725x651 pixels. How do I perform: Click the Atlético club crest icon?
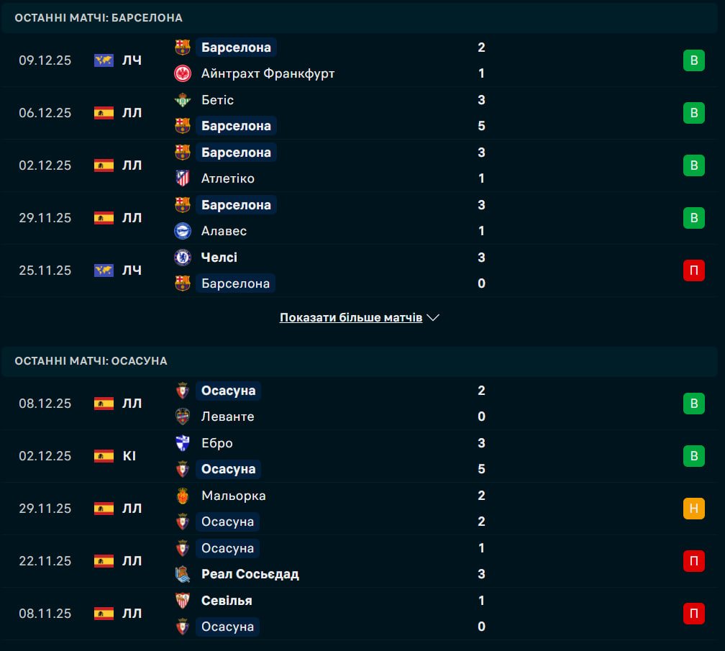183,178
